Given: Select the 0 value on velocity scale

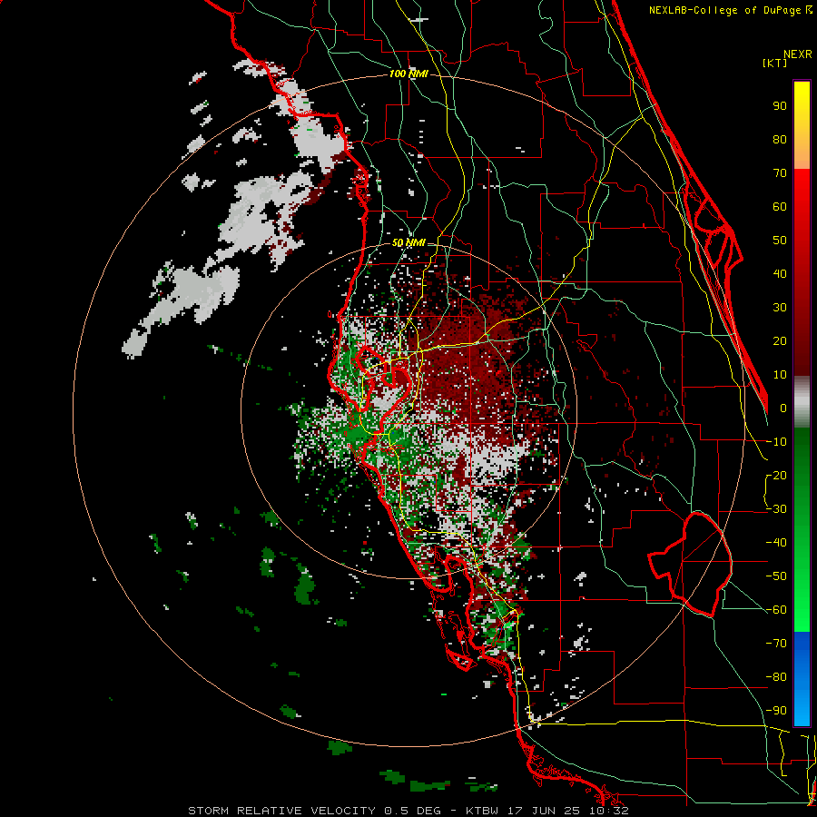Looking at the screenshot, I should (x=783, y=408).
